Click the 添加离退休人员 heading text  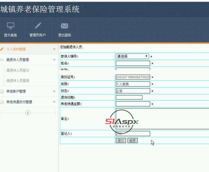pos(71,47)
